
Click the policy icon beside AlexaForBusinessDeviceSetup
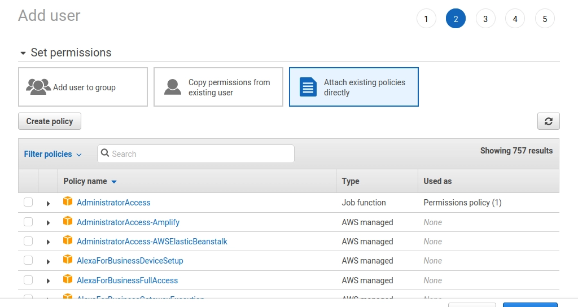click(x=68, y=260)
